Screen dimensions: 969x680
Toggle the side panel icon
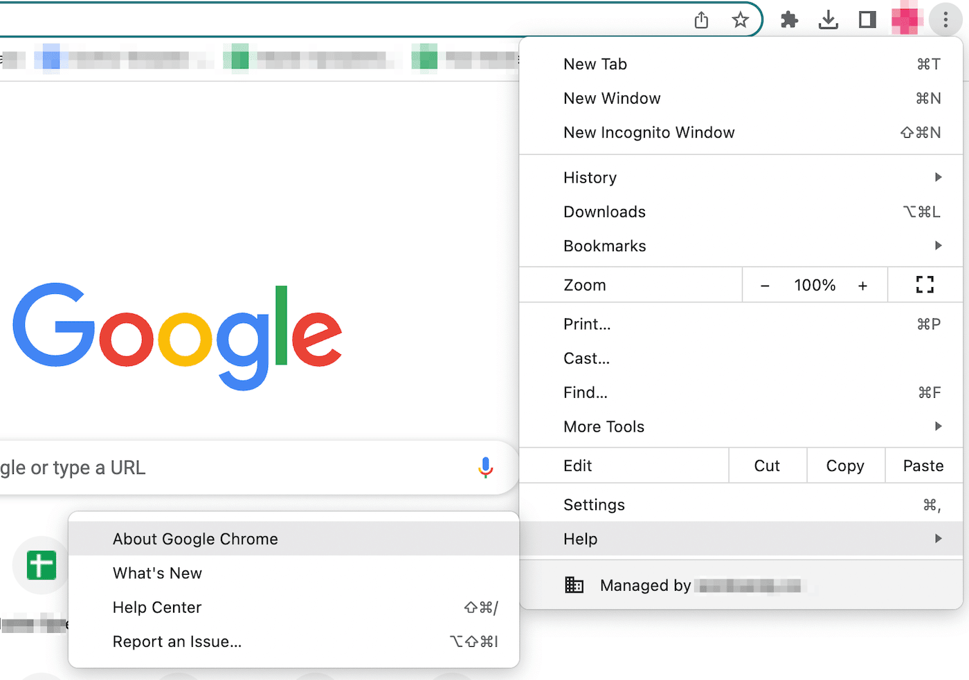click(x=867, y=20)
